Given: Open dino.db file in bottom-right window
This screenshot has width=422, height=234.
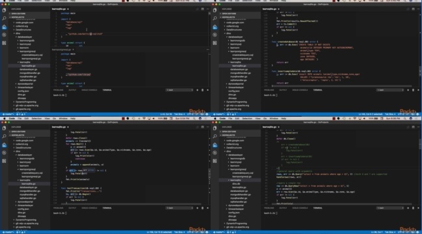Looking at the screenshot, I should 236,184.
